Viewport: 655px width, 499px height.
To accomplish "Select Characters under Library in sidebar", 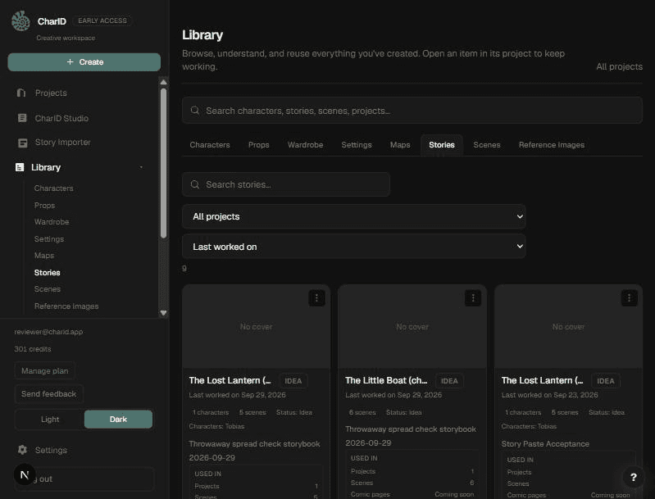I will (53, 188).
